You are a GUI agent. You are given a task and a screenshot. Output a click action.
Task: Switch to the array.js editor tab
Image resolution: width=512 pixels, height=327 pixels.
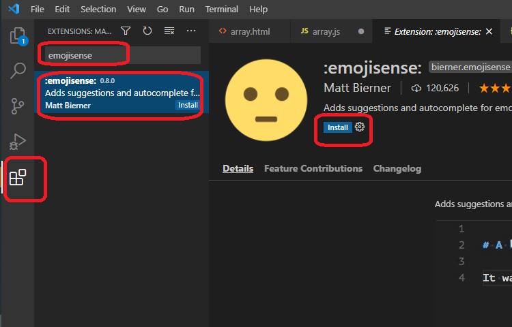coord(331,31)
